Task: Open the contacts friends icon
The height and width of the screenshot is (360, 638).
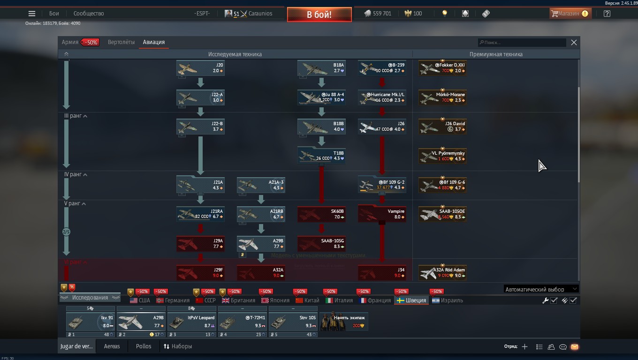Action: [551, 347]
